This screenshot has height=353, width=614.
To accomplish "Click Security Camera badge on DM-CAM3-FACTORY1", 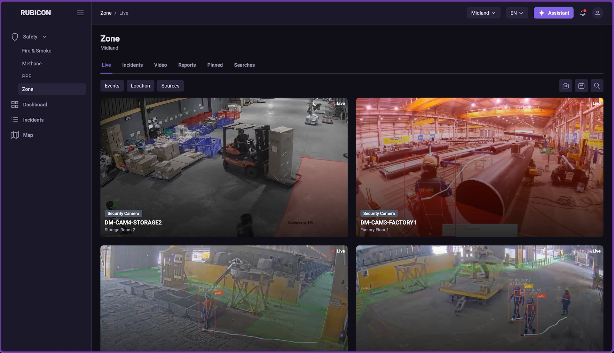I will tap(379, 214).
